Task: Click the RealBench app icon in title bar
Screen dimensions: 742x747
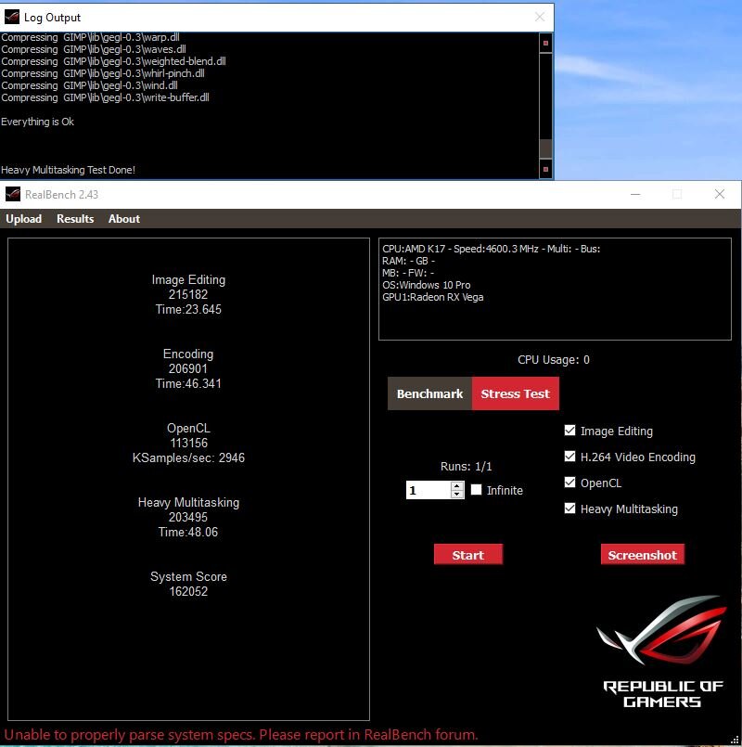Action: 13,194
